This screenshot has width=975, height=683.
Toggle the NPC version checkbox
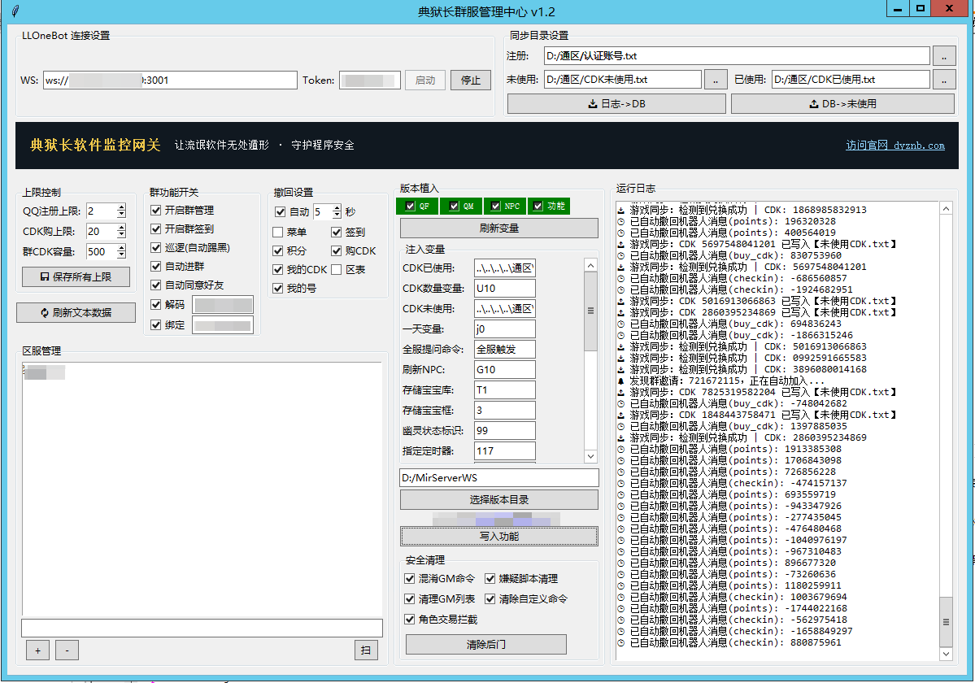pos(495,206)
